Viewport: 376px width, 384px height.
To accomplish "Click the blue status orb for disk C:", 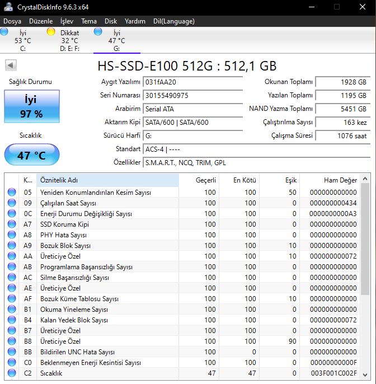I will coord(4,32).
